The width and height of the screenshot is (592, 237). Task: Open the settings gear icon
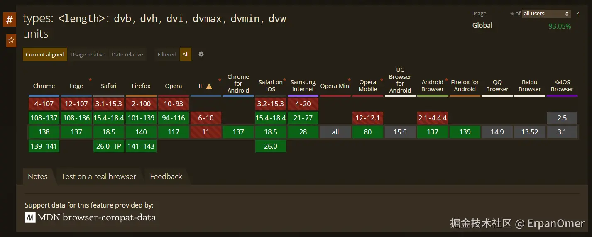201,54
